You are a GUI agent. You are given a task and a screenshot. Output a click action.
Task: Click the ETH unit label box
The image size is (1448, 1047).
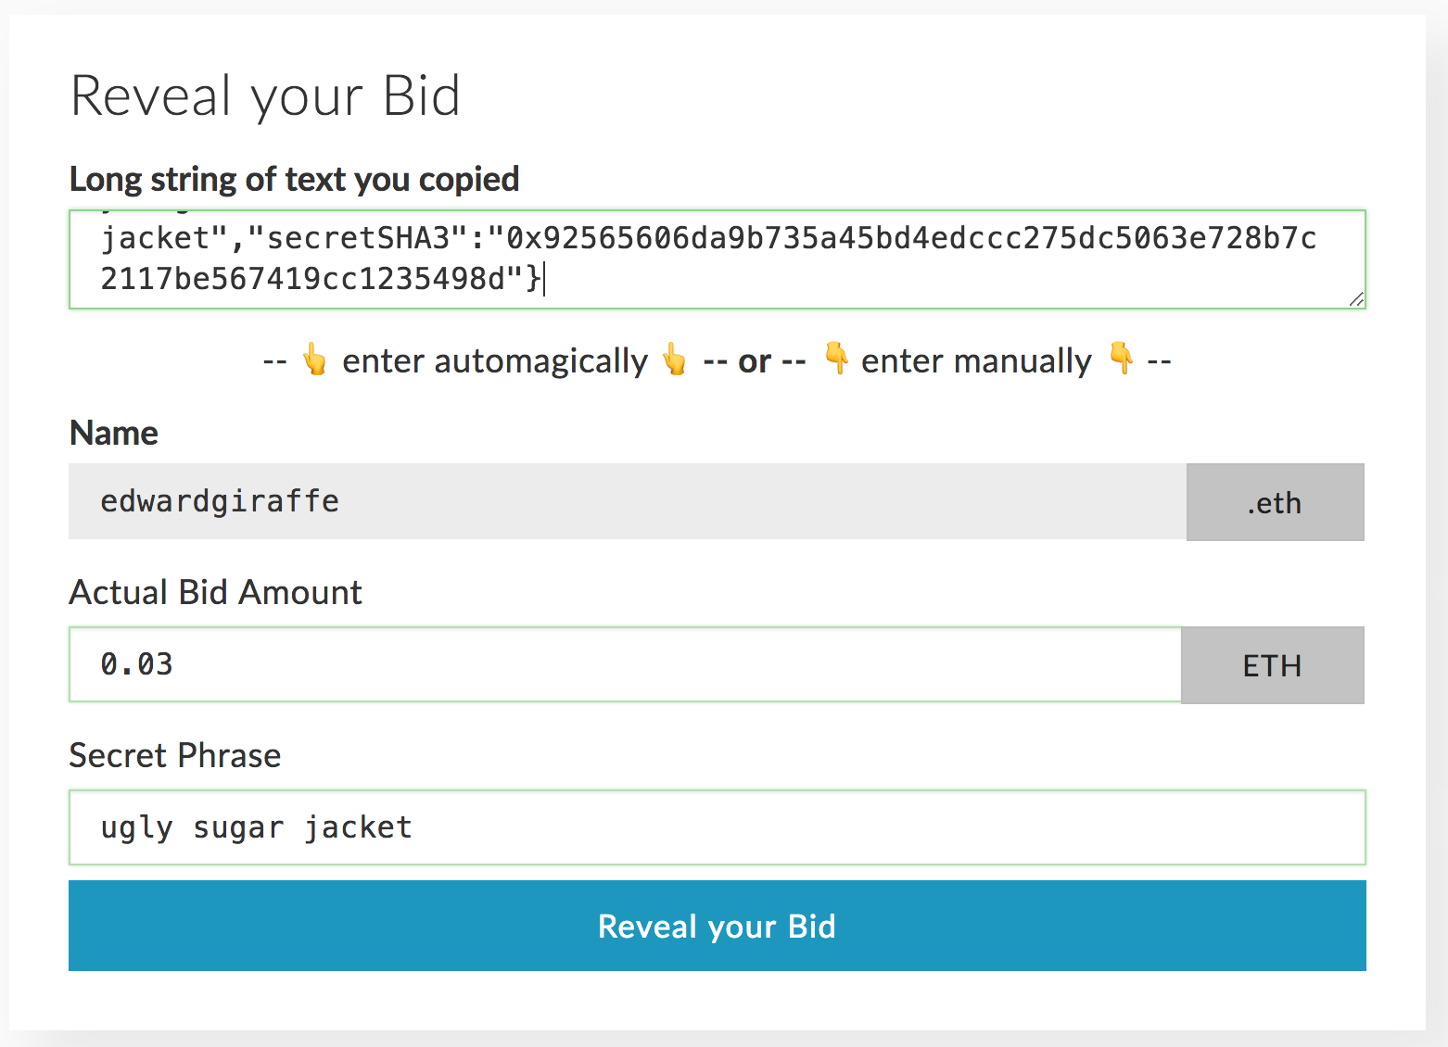coord(1272,665)
